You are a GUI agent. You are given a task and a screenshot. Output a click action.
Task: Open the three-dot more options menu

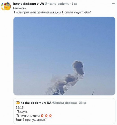coord(114,4)
